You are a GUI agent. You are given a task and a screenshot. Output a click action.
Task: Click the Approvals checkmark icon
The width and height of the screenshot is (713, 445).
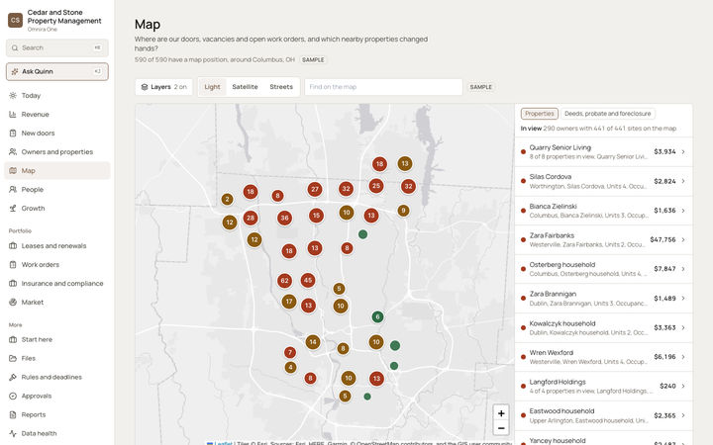tap(13, 396)
